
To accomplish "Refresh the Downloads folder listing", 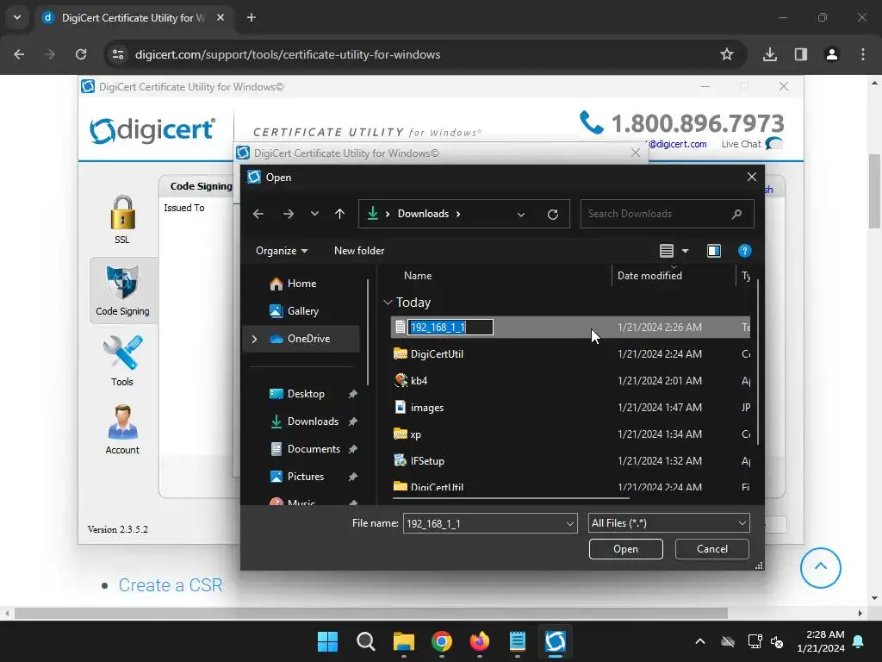I will (553, 214).
